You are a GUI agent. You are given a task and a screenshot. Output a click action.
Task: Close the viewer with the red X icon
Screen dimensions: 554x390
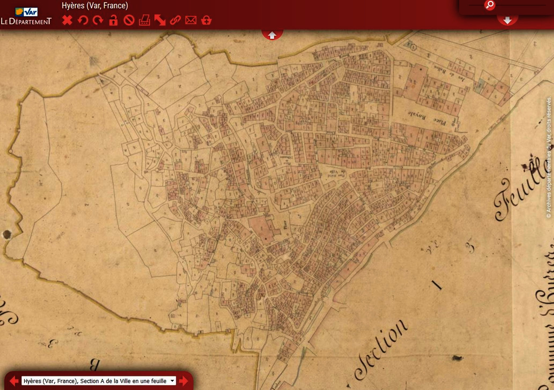click(68, 20)
